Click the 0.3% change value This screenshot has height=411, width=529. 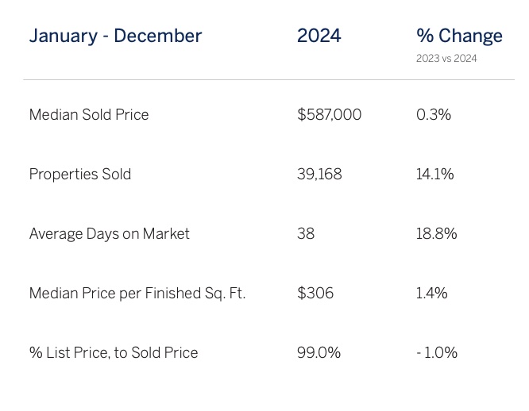pyautogui.click(x=434, y=115)
